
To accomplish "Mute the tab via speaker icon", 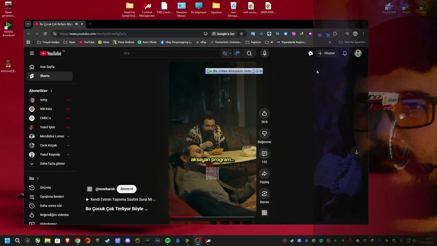I will 76,24.
